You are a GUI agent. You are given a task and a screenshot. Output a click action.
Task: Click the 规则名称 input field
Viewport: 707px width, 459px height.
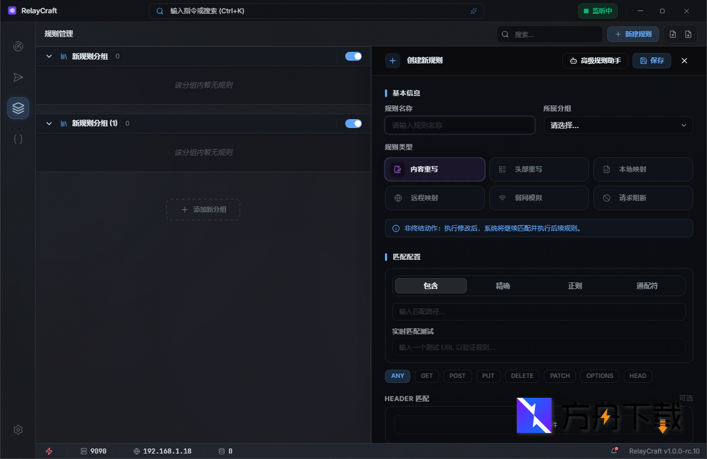[459, 125]
